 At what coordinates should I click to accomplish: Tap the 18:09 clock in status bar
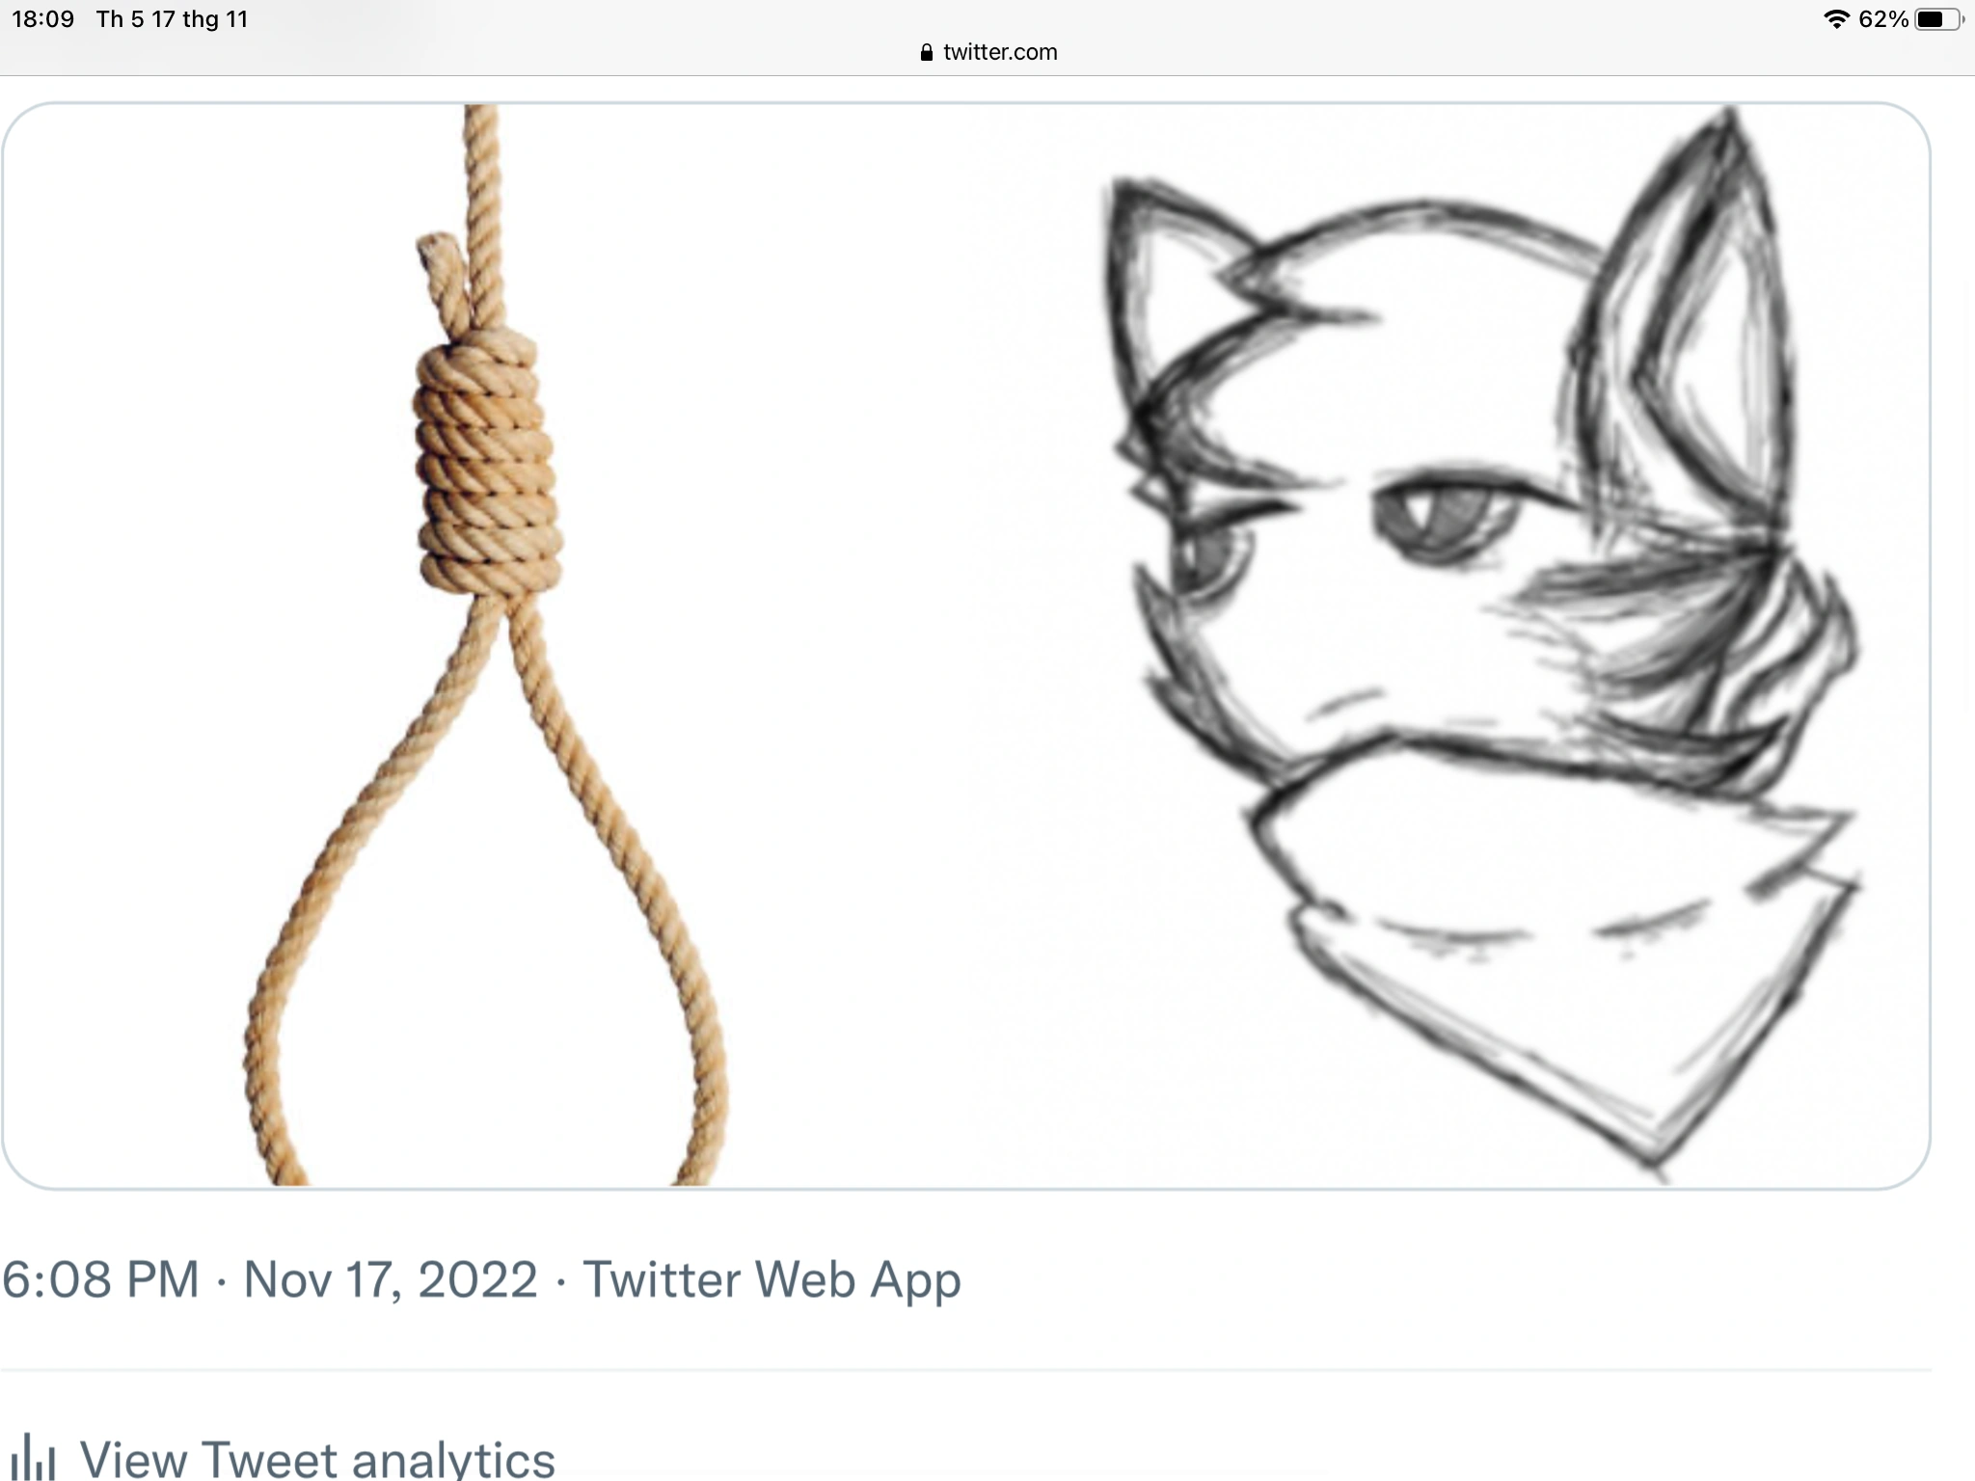coord(43,19)
